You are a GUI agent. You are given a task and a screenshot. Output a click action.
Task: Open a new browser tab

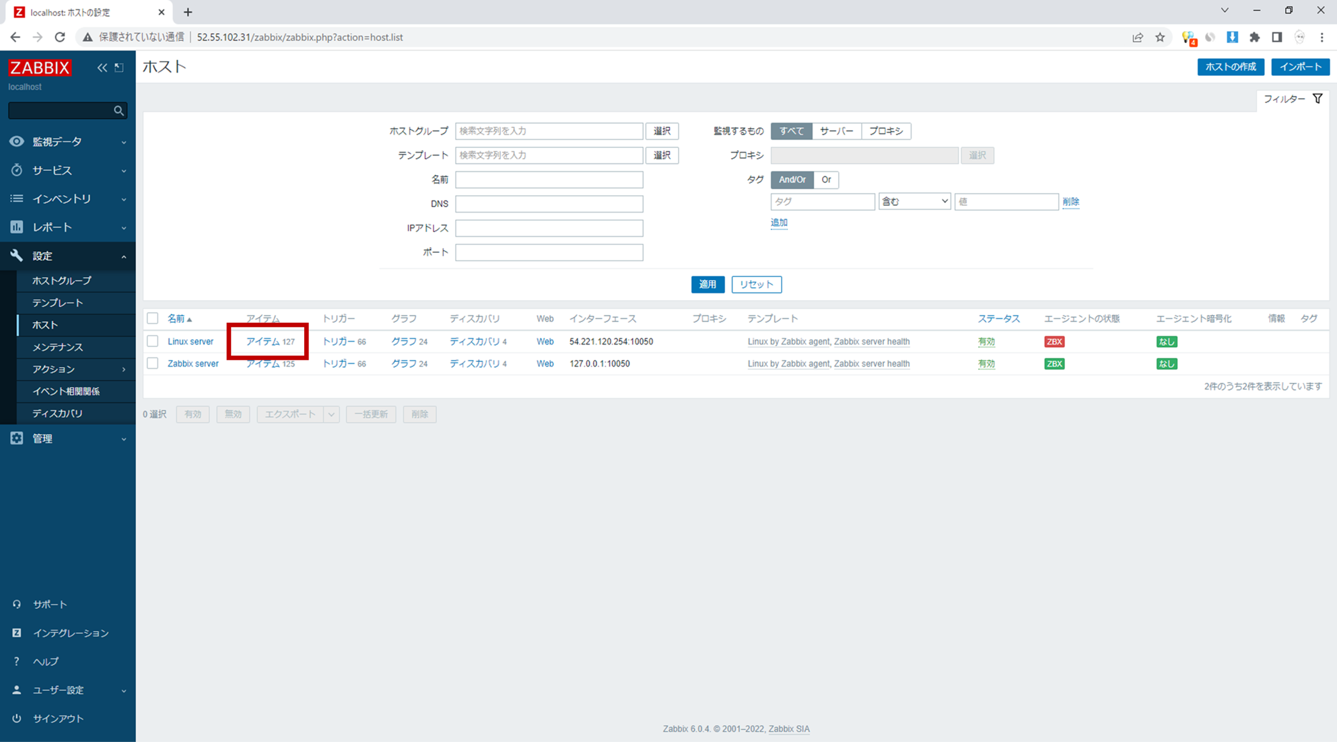188,12
